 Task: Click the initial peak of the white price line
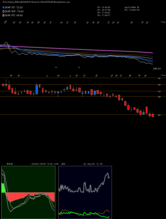[x=6, y=42]
